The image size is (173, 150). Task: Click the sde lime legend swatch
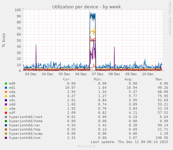tap(6, 109)
